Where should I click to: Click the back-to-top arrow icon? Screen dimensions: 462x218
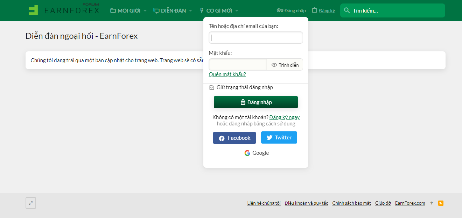[x=432, y=203]
